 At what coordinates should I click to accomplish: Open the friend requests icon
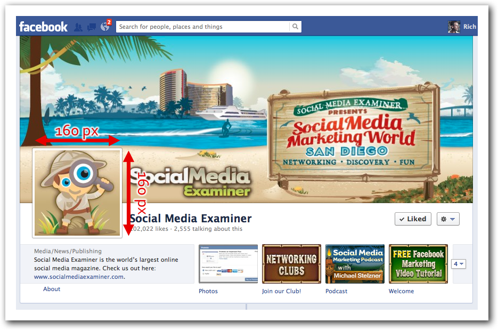coord(78,27)
